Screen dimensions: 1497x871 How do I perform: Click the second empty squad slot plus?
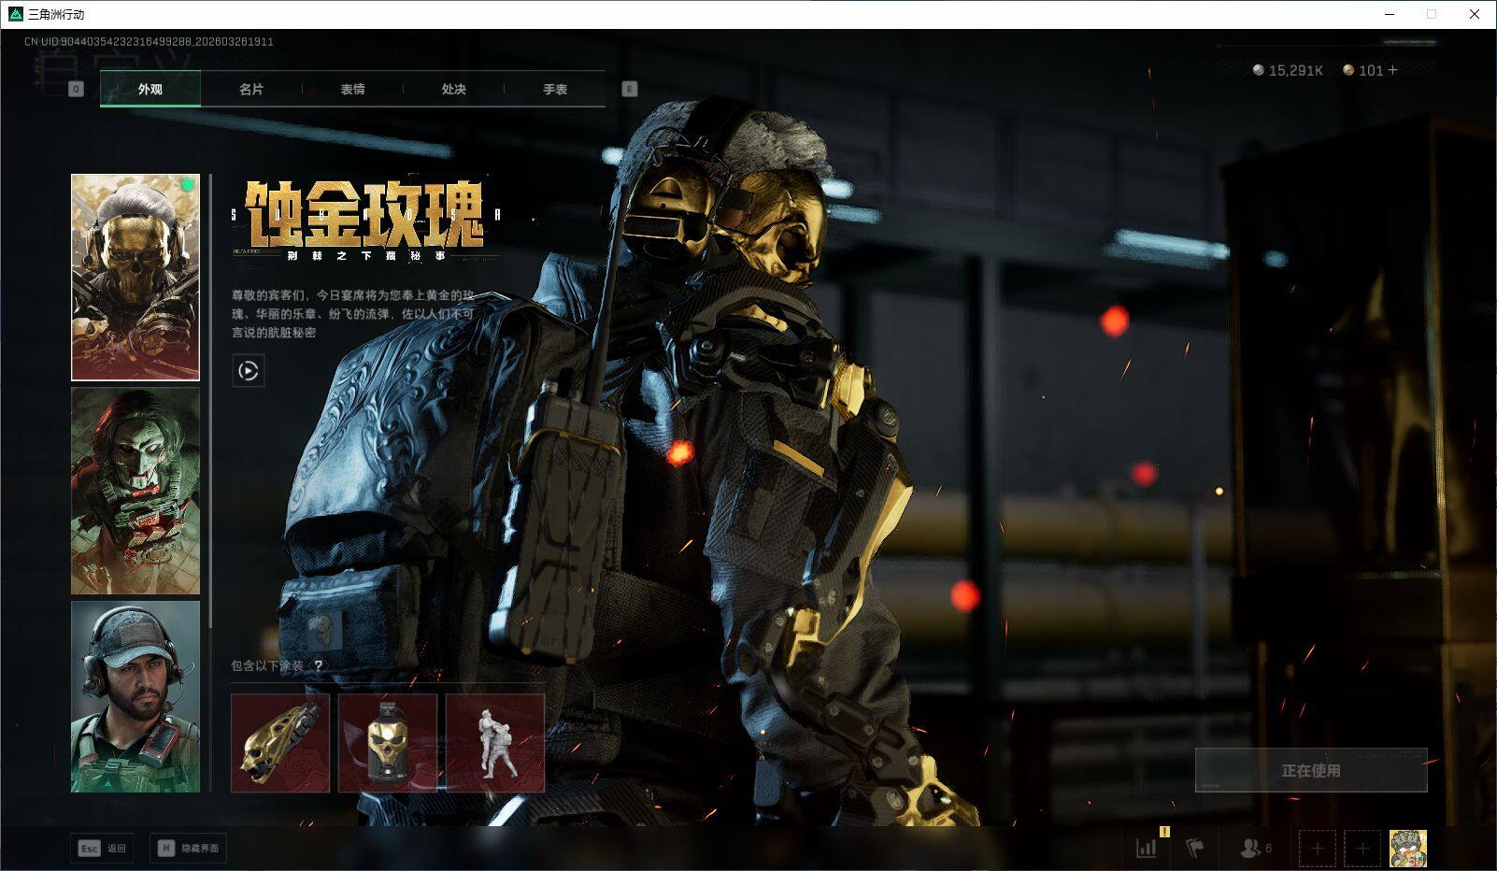tap(1362, 849)
